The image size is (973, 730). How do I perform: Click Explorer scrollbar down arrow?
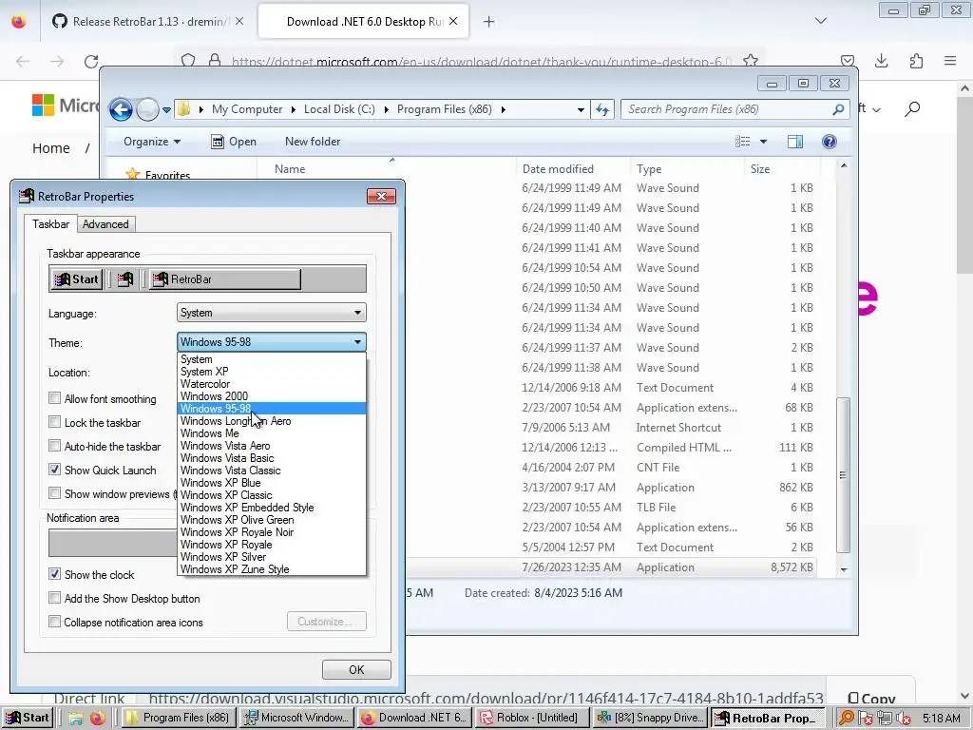[844, 569]
